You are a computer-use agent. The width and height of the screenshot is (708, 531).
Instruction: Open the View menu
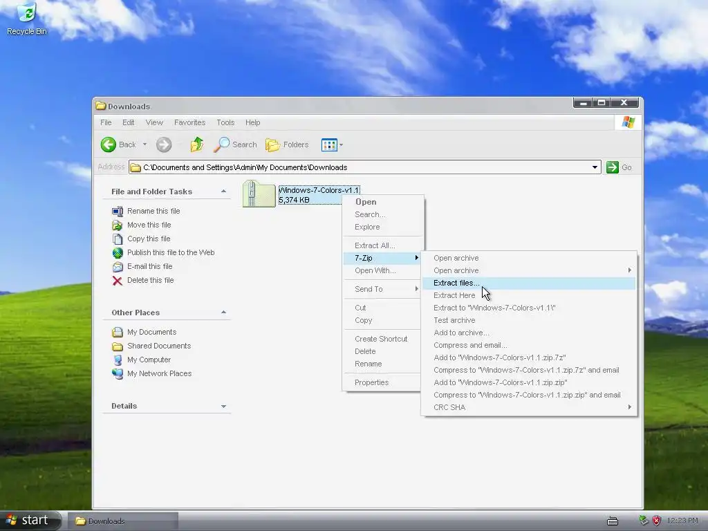[x=154, y=122]
